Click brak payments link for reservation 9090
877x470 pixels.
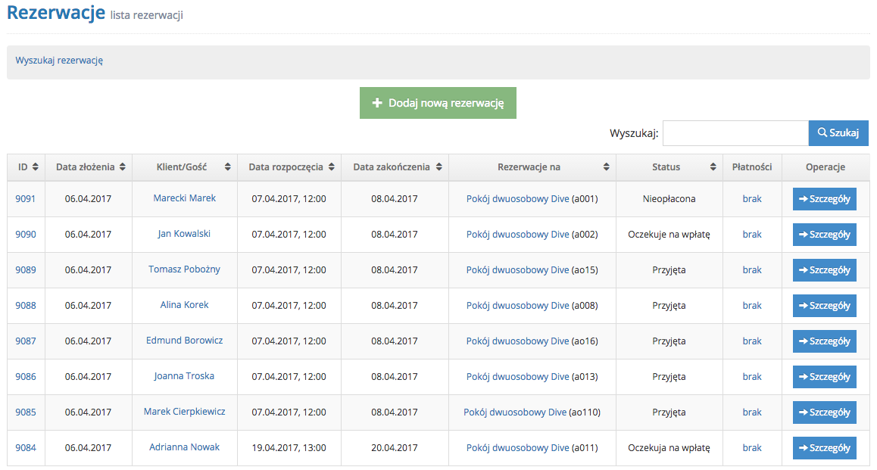point(752,235)
